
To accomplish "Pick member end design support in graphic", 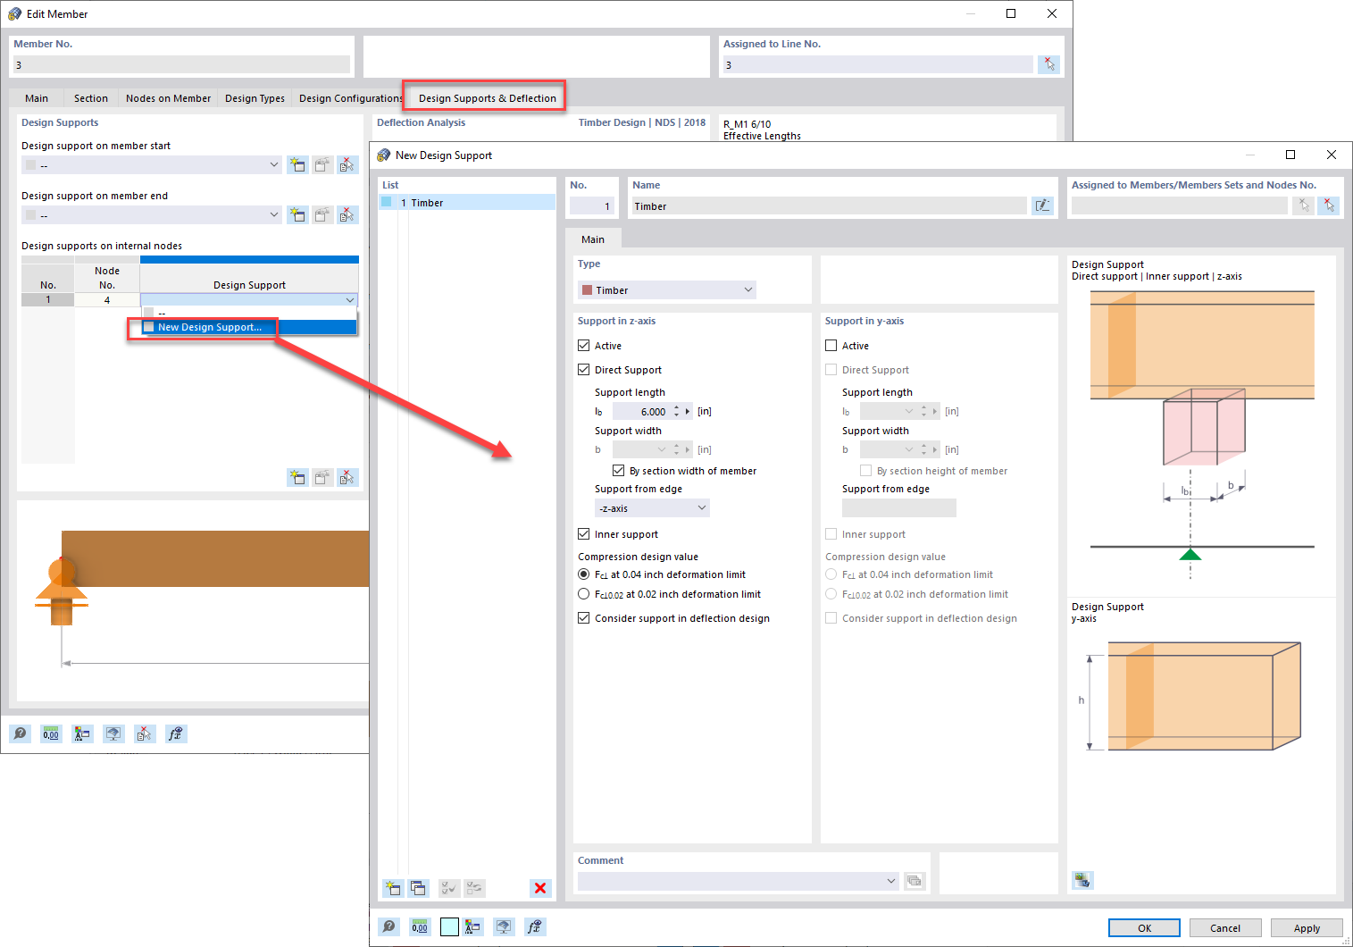I will (x=347, y=215).
